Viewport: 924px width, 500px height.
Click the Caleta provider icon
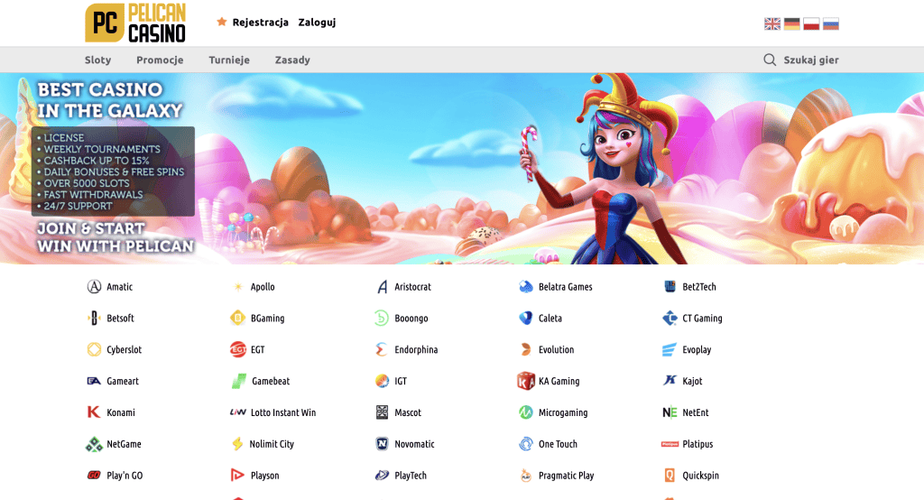[526, 318]
